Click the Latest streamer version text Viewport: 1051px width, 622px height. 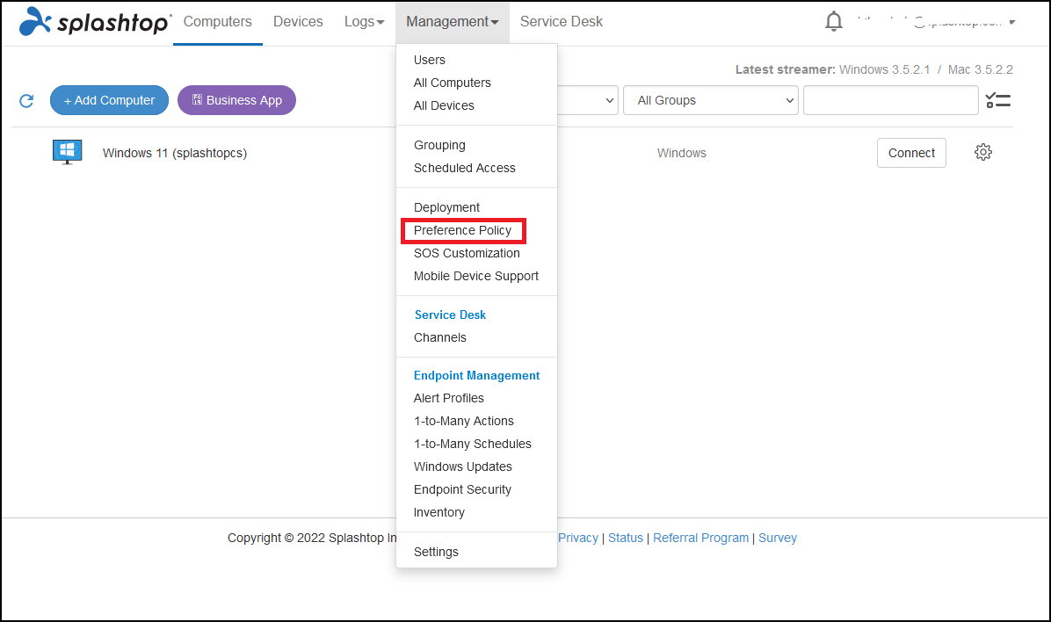(874, 69)
